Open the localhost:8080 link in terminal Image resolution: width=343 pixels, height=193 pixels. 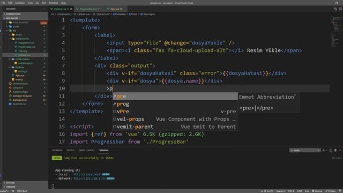pyautogui.click(x=92, y=174)
